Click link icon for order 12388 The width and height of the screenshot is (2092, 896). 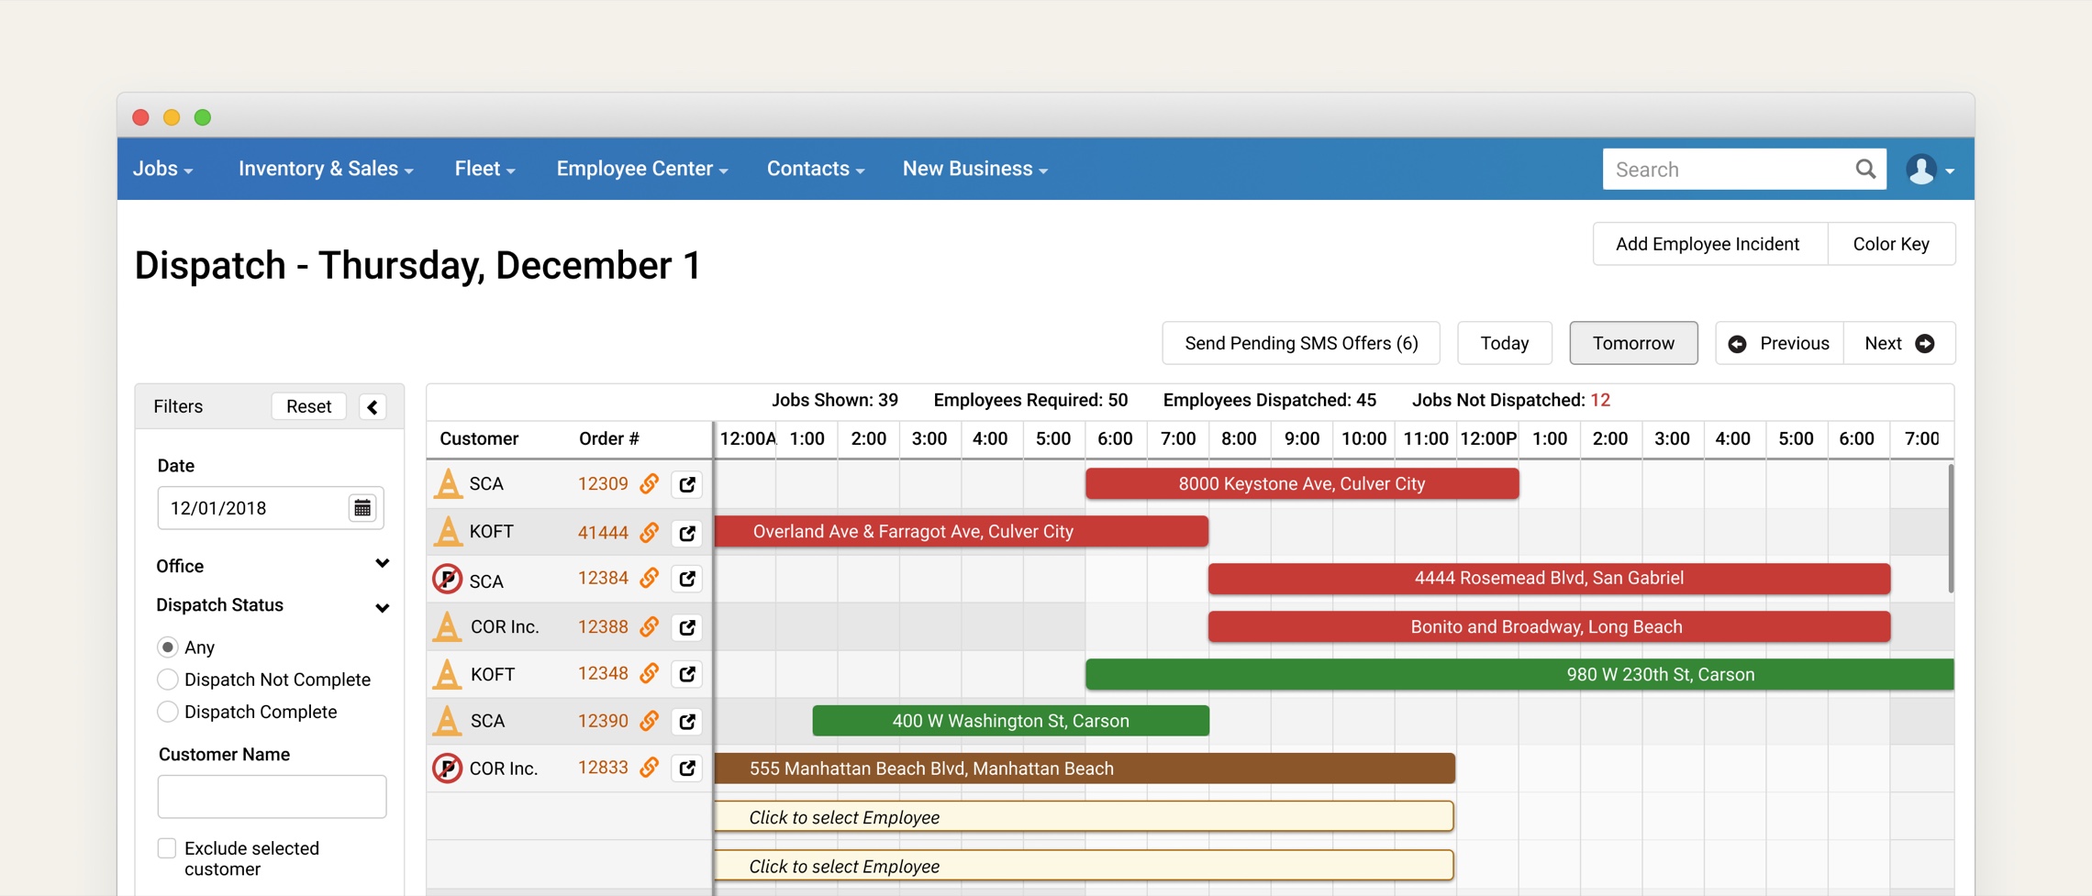pyautogui.click(x=650, y=626)
